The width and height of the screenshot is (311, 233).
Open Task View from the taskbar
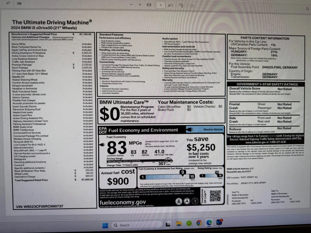[x=168, y=224]
